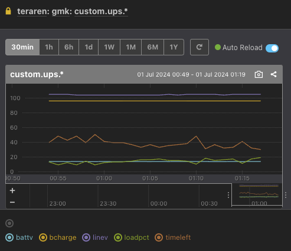
Task: Open the share graph icon
Action: point(273,74)
